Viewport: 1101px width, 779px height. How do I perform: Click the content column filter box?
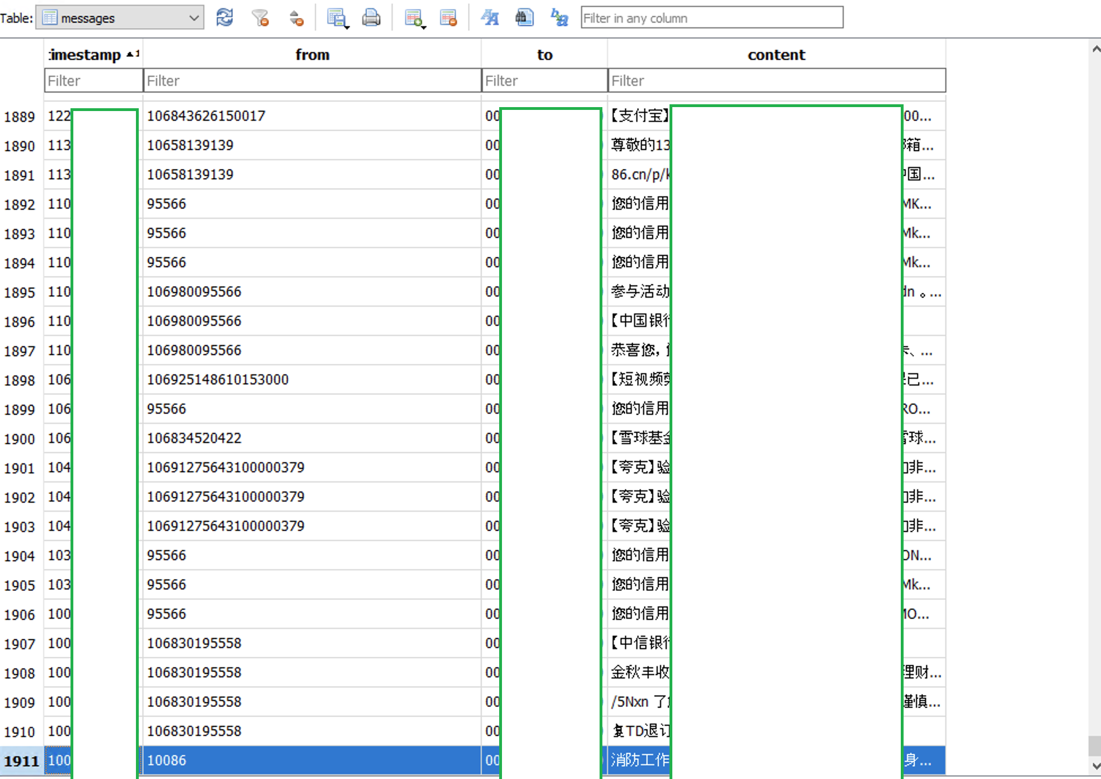776,81
